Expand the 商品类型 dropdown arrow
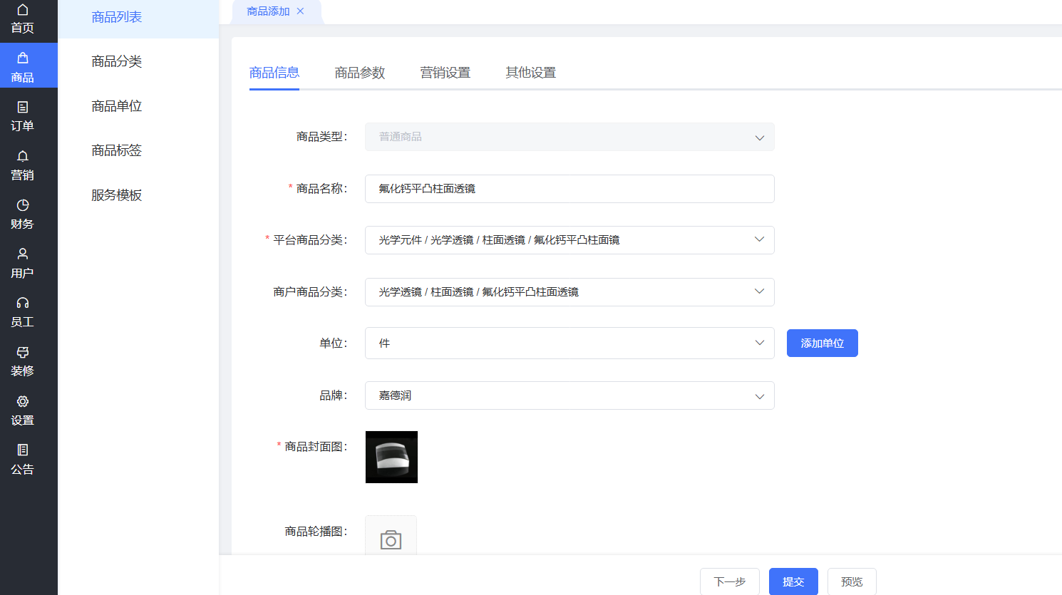This screenshot has width=1062, height=595. 760,138
